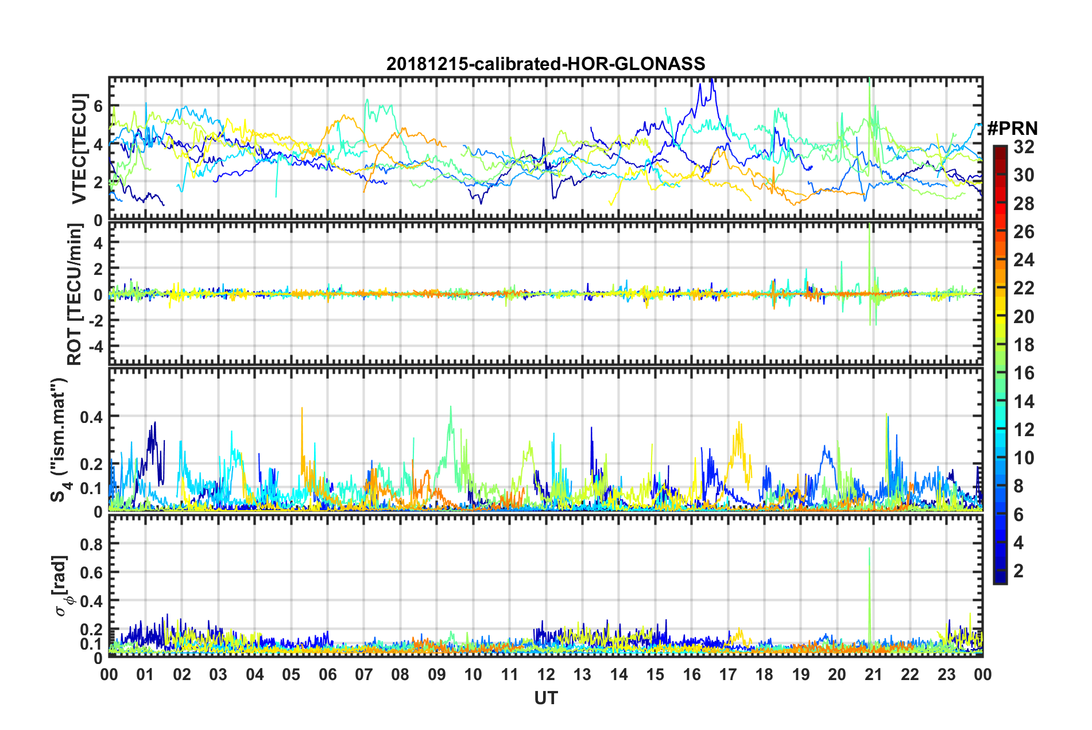The height and width of the screenshot is (730, 1092).
Task: Click x-axis tick label 17
Action: [x=728, y=674]
